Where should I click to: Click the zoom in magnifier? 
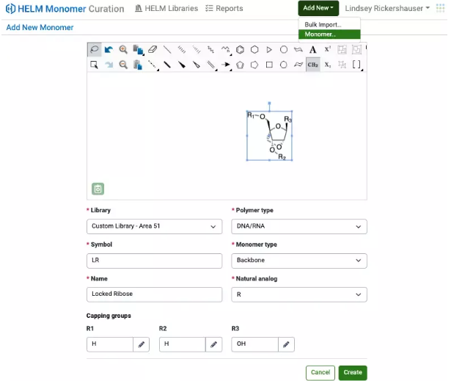pyautogui.click(x=123, y=50)
